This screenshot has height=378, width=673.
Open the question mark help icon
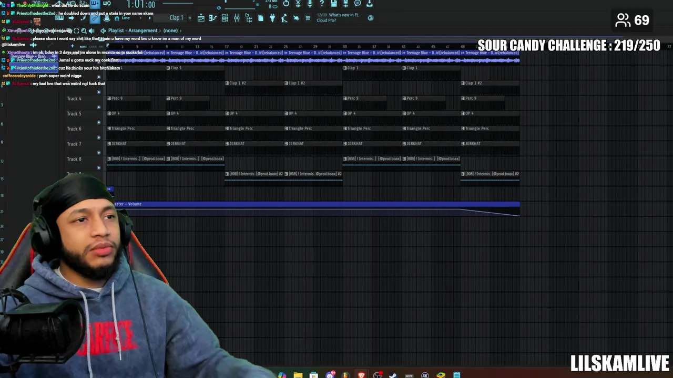(322, 4)
